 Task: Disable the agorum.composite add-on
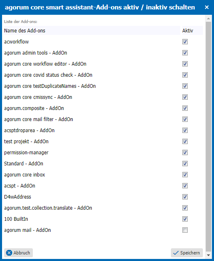pos(185,108)
